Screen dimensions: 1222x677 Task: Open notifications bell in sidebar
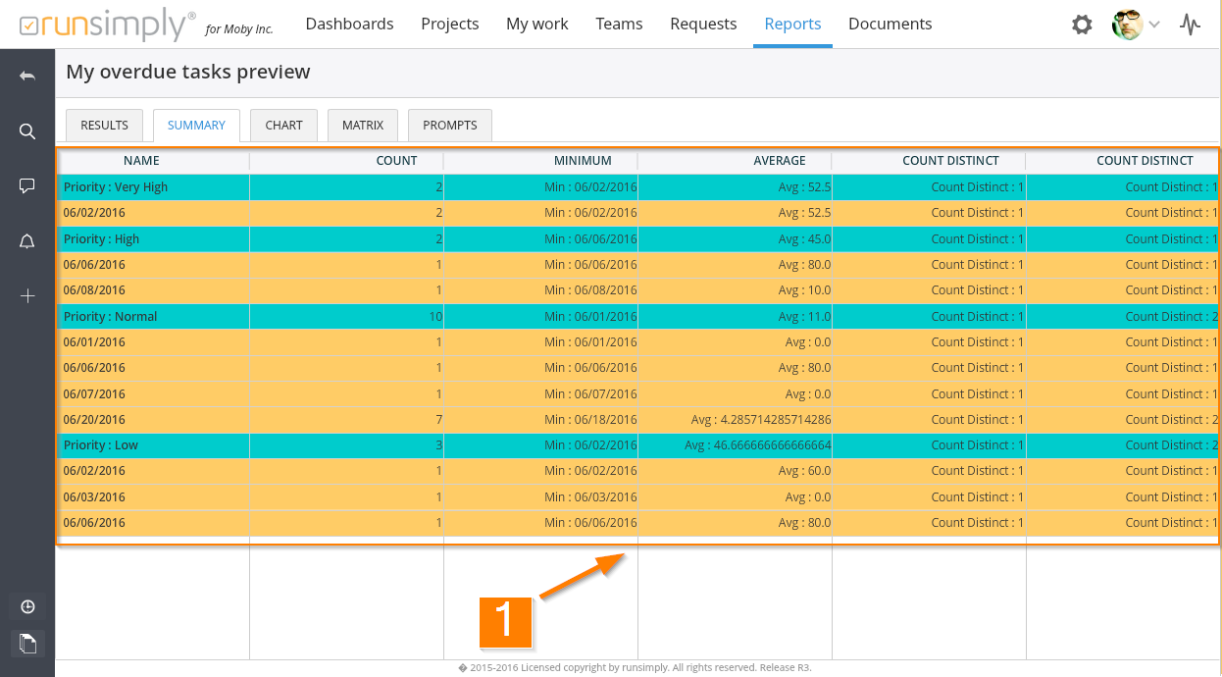(27, 241)
